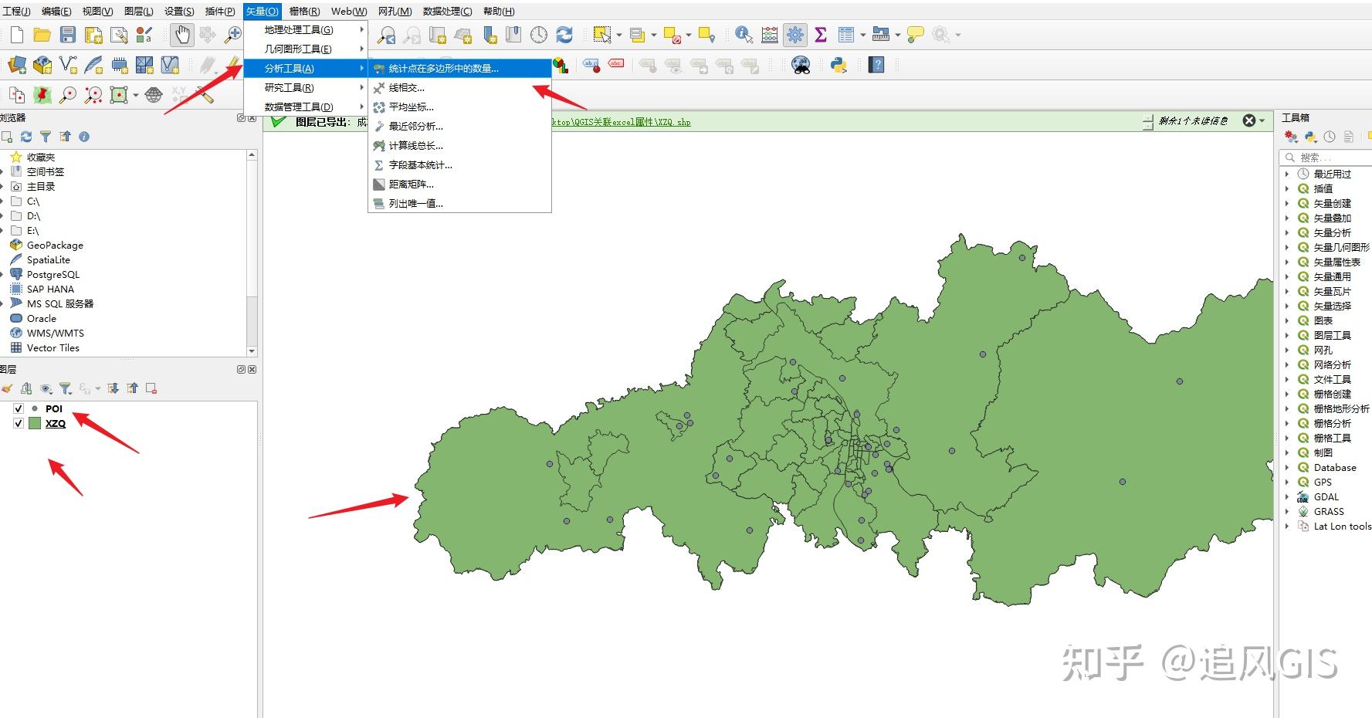Click the Identify Features info tool
The image size is (1372, 718).
[x=743, y=35]
